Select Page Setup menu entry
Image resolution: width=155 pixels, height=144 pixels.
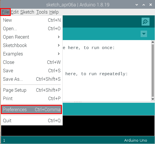pyautogui.click(x=32, y=90)
